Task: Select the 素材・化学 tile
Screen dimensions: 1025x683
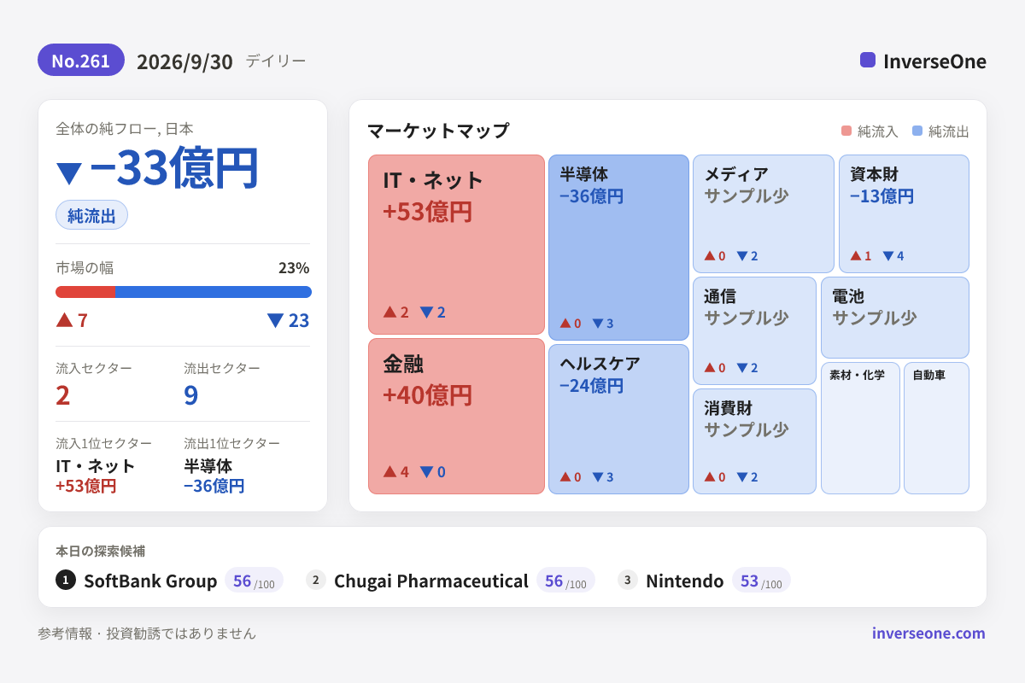Action: point(860,428)
